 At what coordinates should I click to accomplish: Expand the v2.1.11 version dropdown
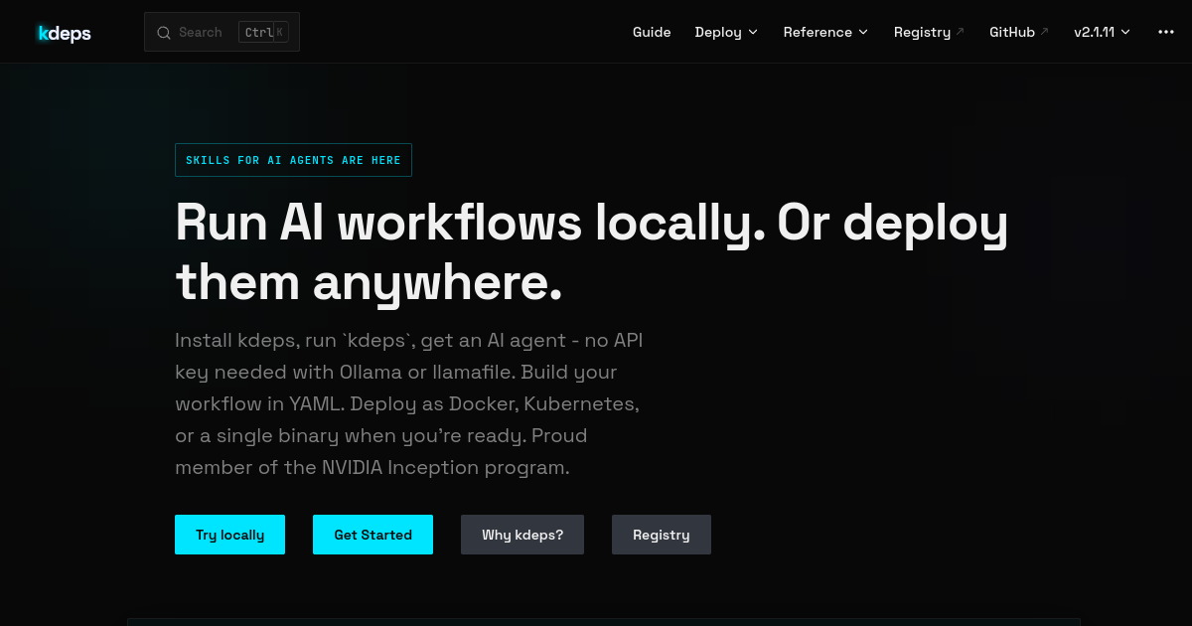point(1102,32)
